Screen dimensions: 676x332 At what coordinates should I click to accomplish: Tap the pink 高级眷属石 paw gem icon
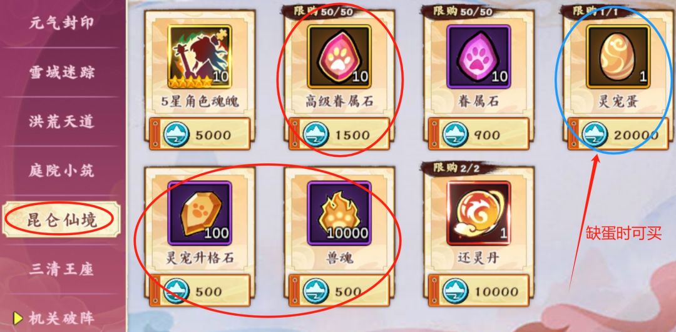(339, 56)
